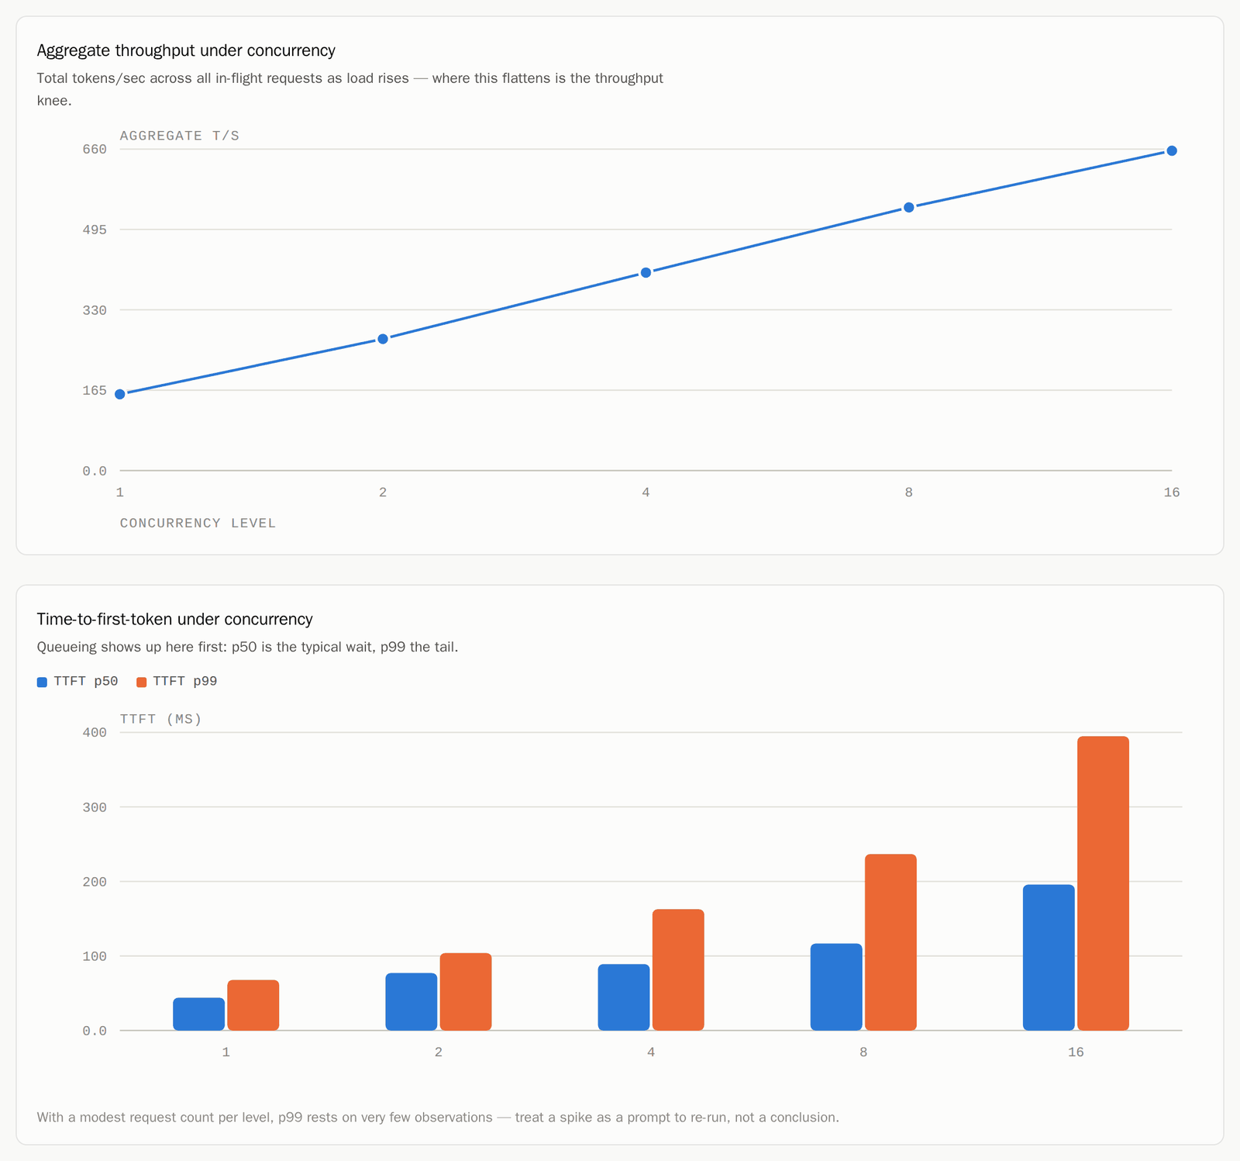Click the 'Aggregate throughput under concurrency' title
The height and width of the screenshot is (1161, 1240).
(x=186, y=50)
